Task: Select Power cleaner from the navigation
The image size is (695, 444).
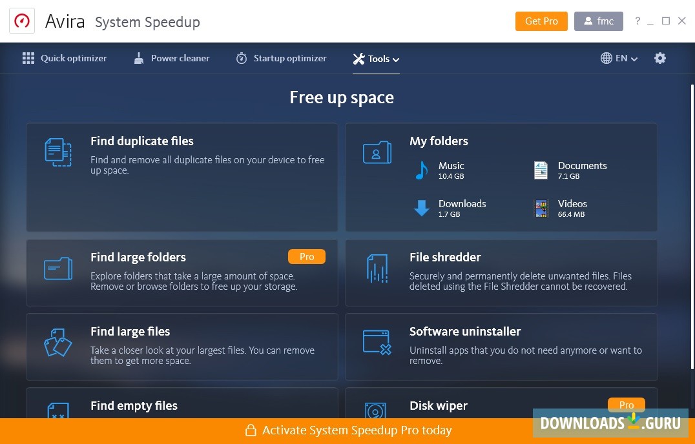Action: (171, 58)
